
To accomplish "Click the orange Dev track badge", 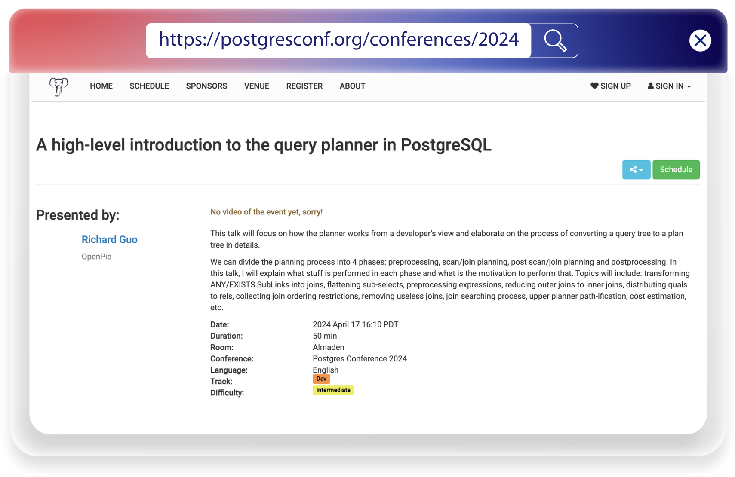I will click(321, 379).
